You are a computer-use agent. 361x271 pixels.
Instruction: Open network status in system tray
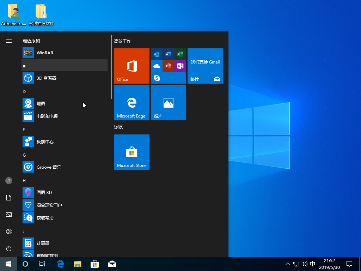(x=296, y=264)
